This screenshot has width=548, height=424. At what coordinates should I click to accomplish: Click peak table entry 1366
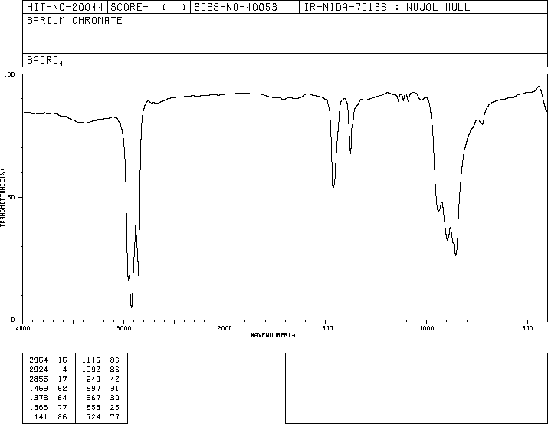coord(38,407)
